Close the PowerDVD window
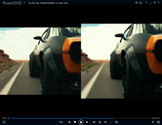The height and width of the screenshot is (125, 162). coord(159,3)
